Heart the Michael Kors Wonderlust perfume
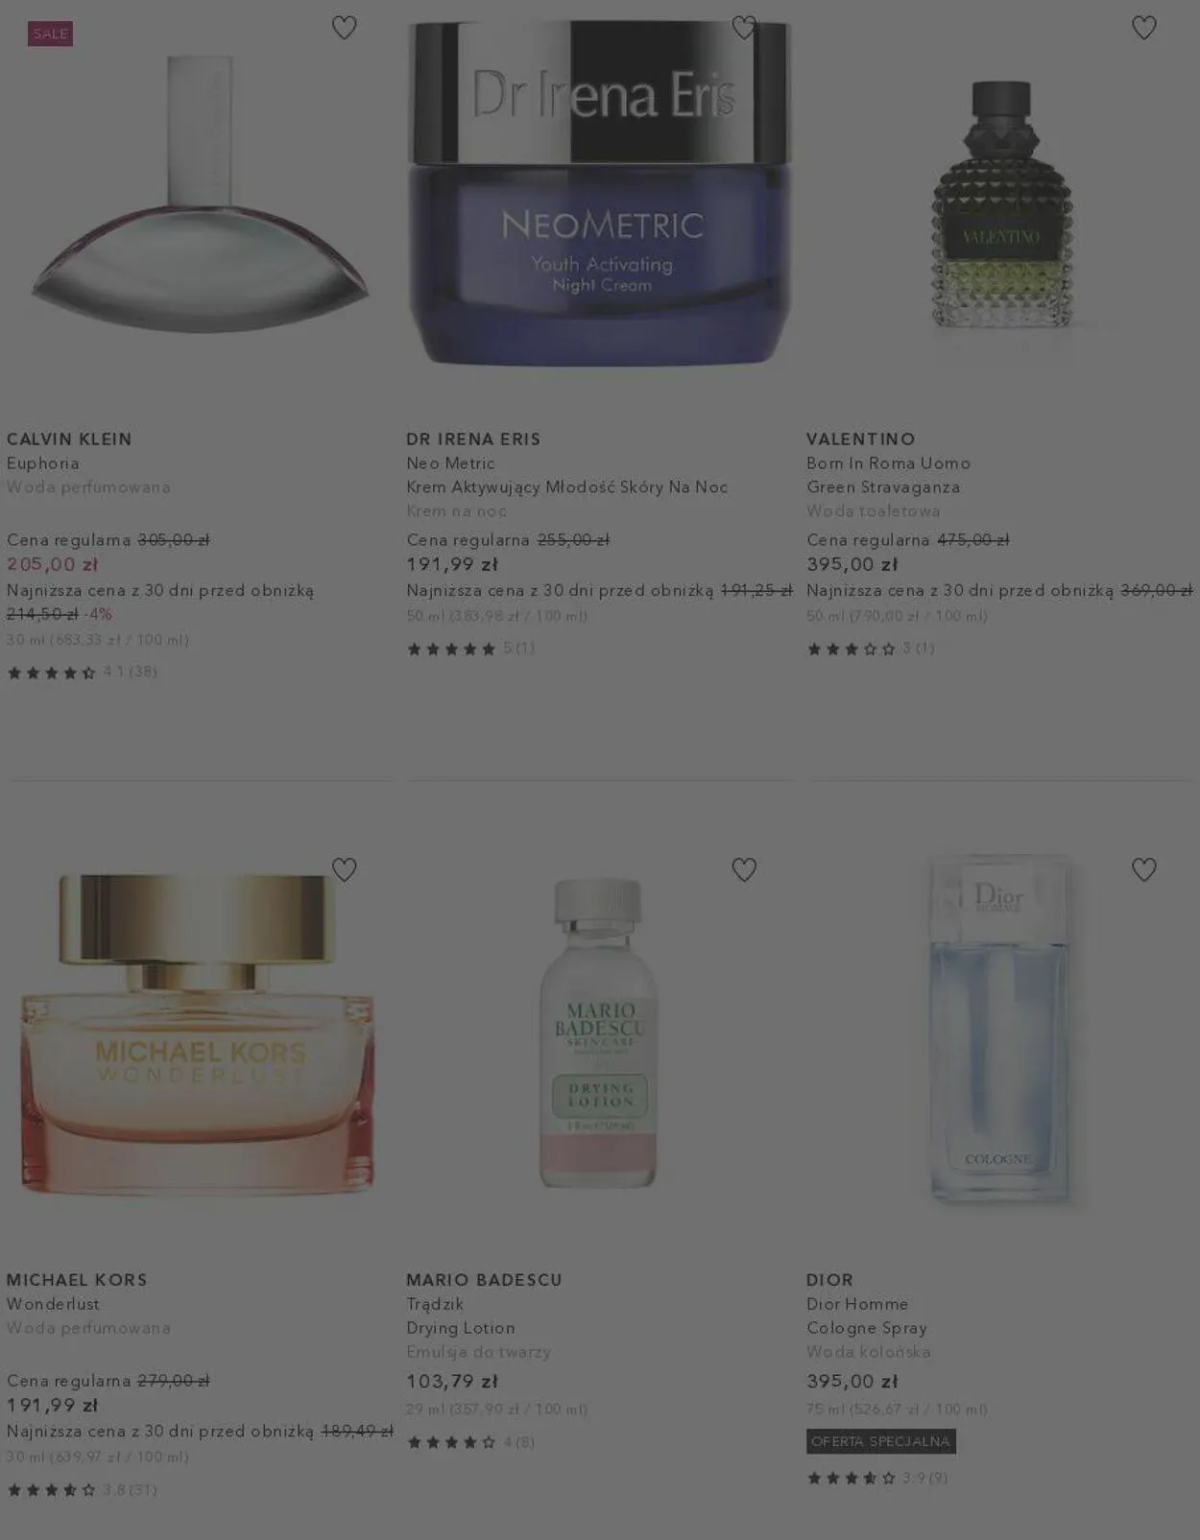 tap(344, 869)
